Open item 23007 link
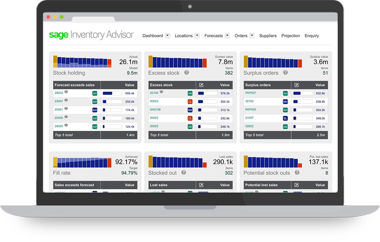 point(59,101)
